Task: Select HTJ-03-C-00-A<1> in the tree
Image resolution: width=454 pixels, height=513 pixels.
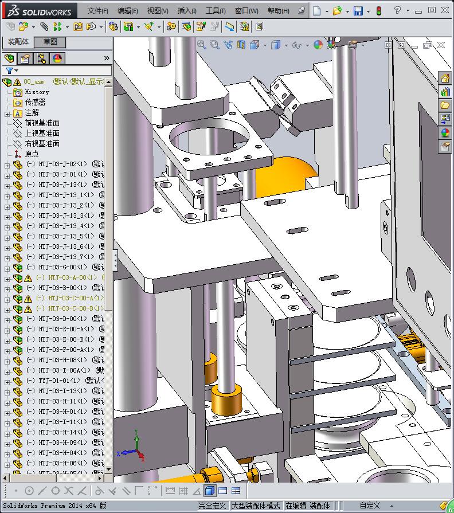Action: [x=70, y=298]
